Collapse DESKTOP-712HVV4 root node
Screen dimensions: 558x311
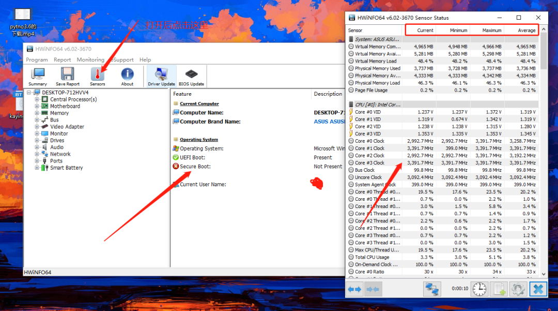coord(29,93)
